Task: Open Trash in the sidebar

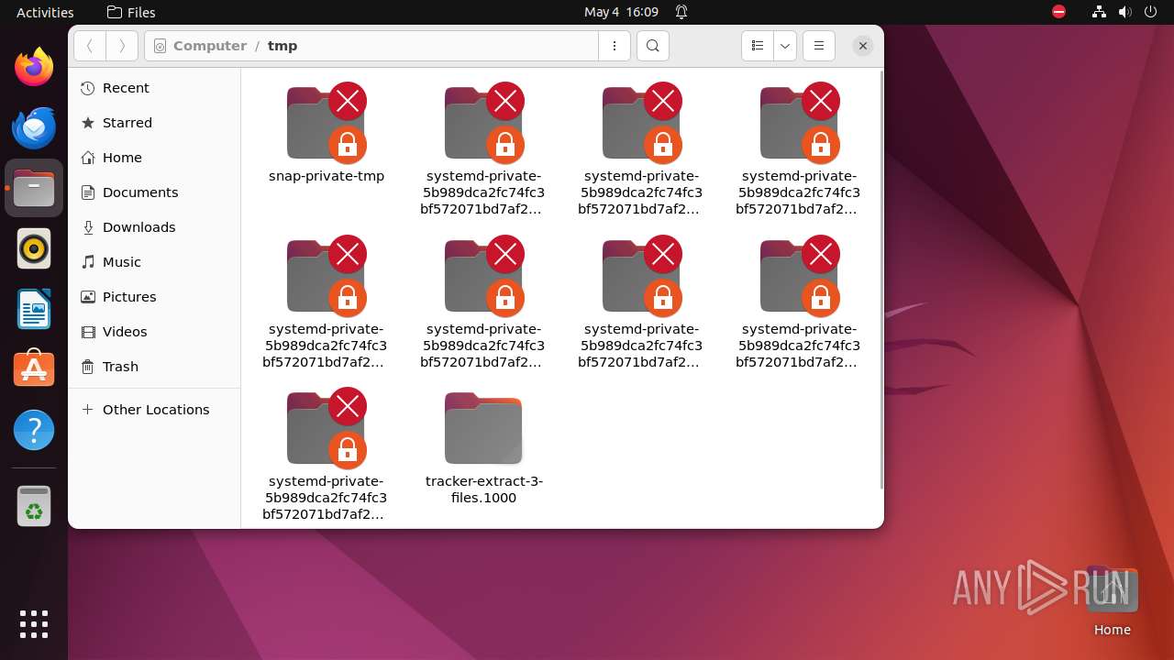Action: (154, 367)
